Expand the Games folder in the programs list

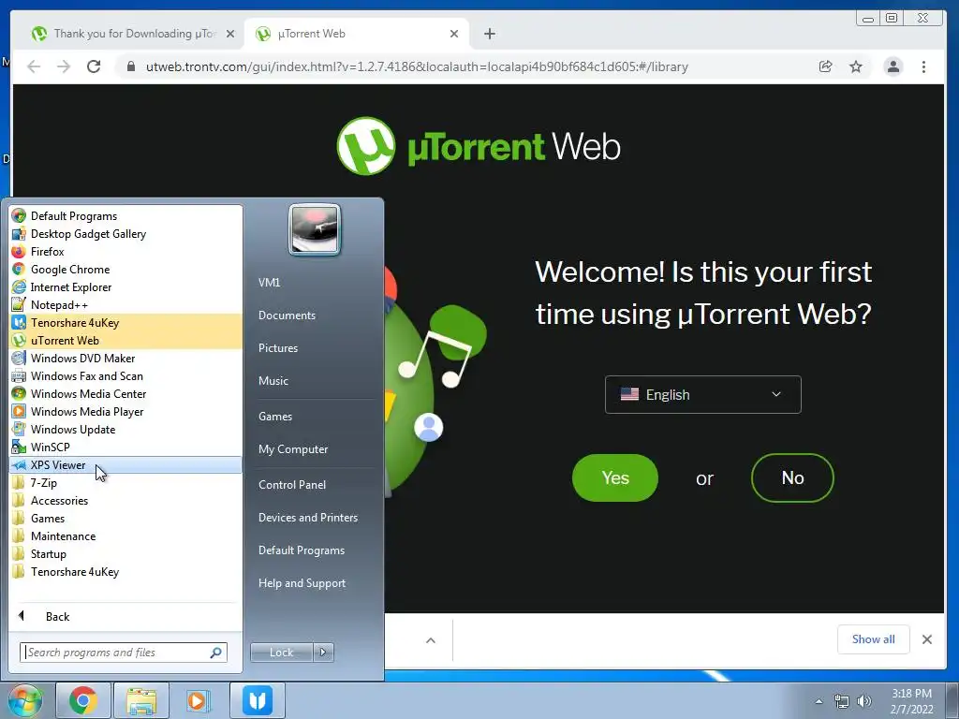pos(125,518)
